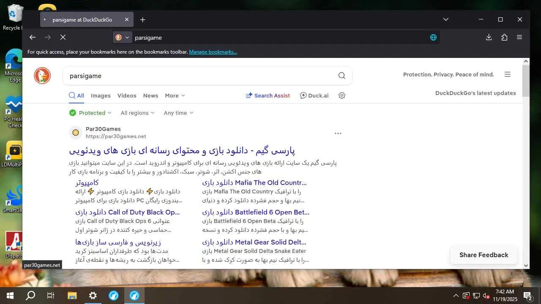Open the extensions puzzle icon
Viewport: 541px width, 304px height.
click(504, 37)
